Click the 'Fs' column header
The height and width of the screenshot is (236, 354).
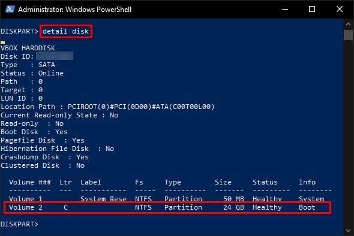pos(139,182)
